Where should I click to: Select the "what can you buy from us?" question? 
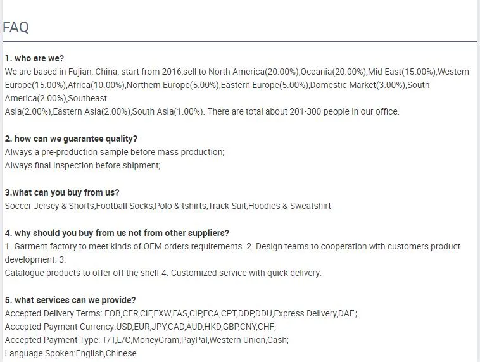point(62,192)
